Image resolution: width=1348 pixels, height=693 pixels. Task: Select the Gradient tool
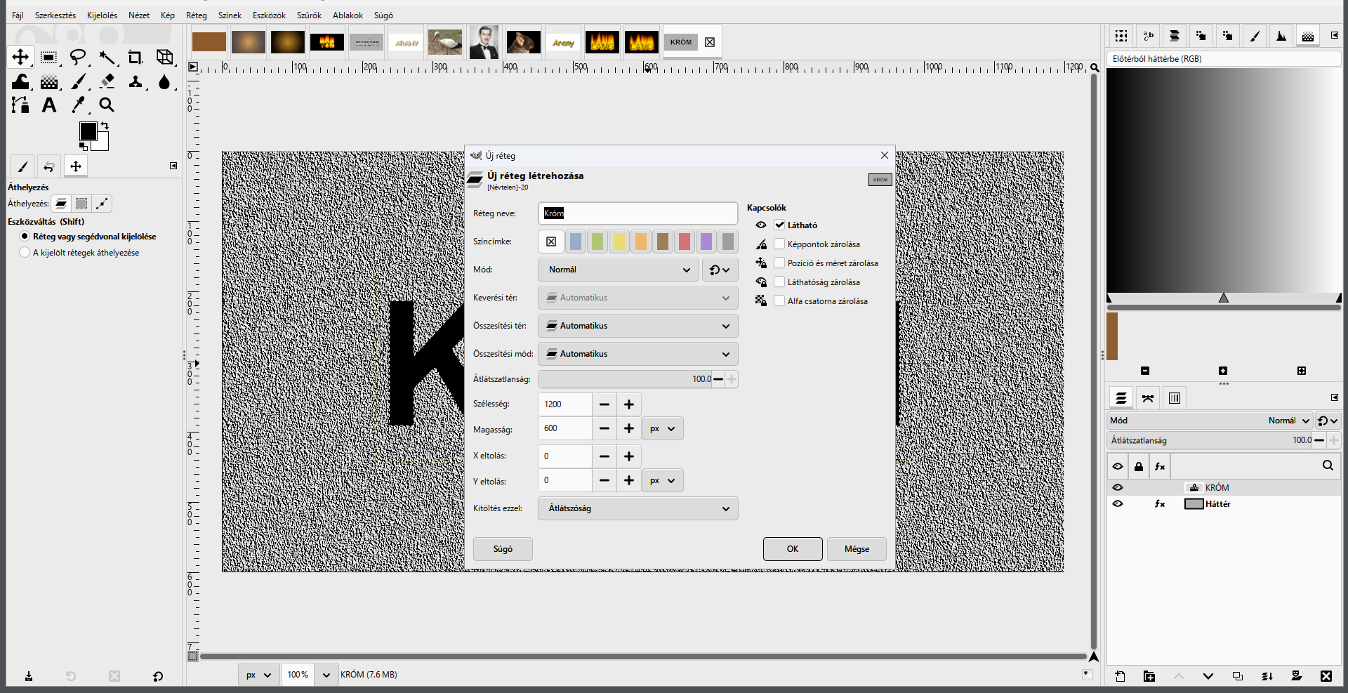(48, 81)
